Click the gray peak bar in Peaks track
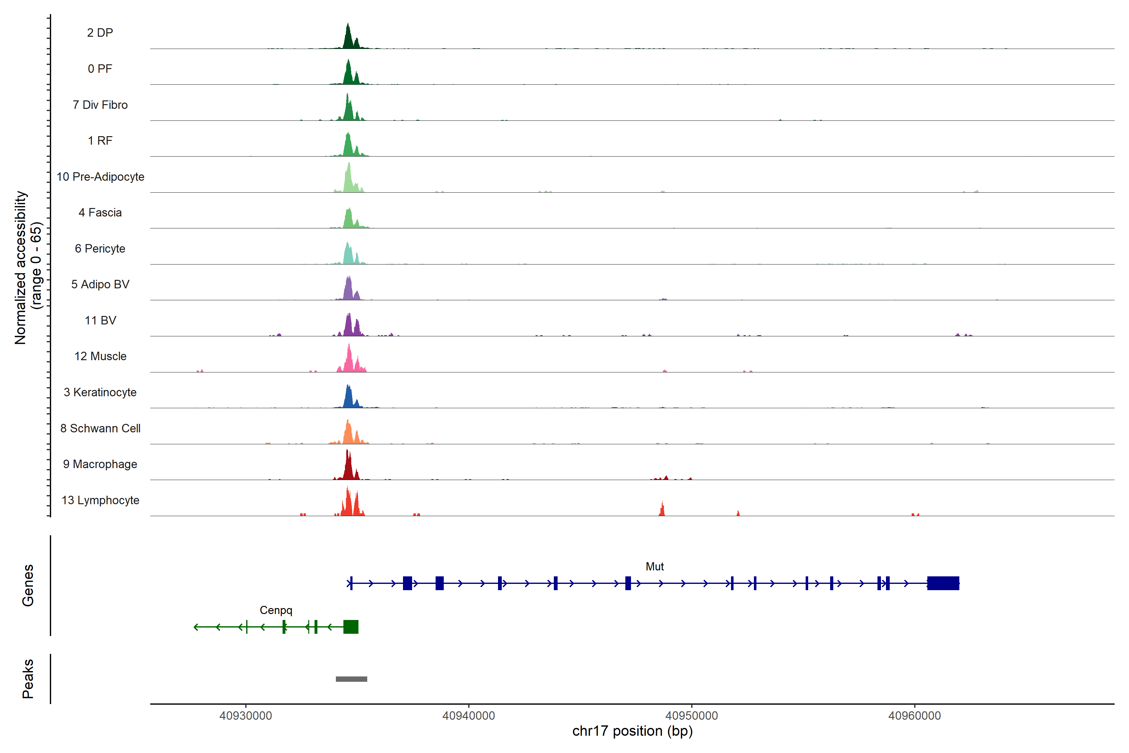Viewport: 1129px width, 753px height. click(x=351, y=679)
